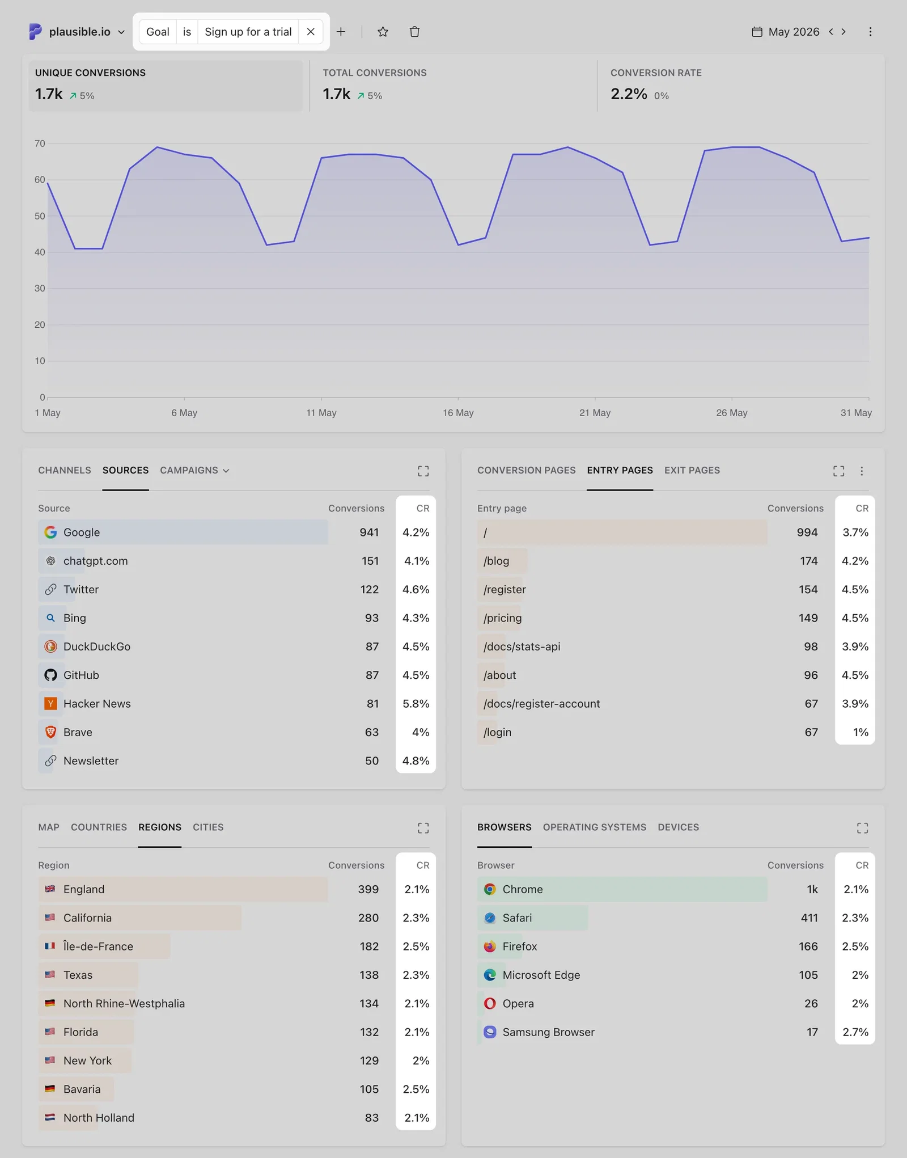Screen dimensions: 907x1158
Task: Click the Chrome browser icon
Action: pos(490,889)
